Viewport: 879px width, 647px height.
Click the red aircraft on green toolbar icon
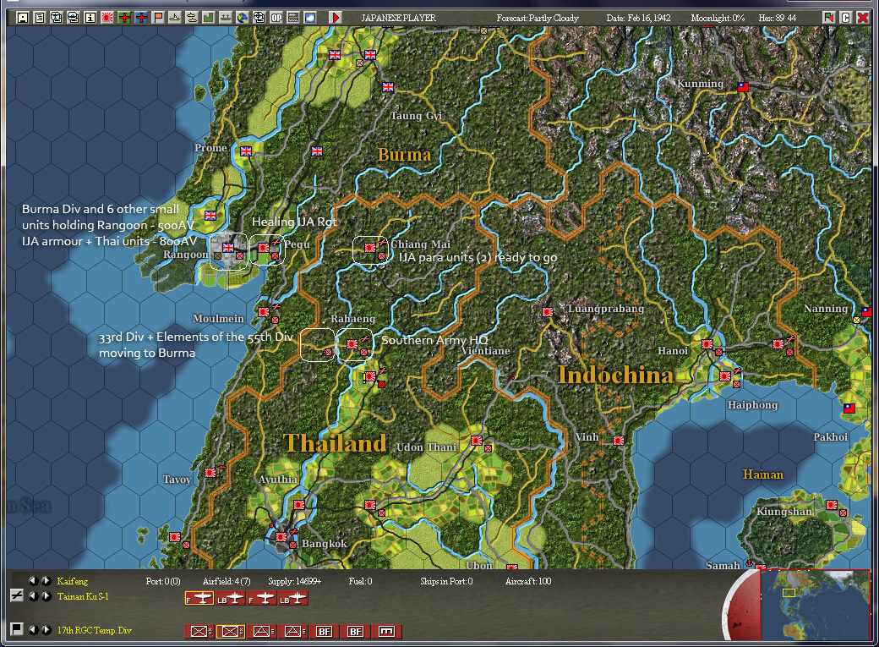tap(124, 18)
